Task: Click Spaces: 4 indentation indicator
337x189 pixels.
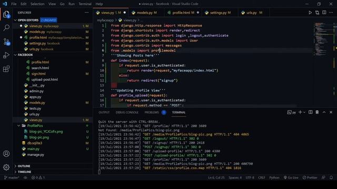Action: coord(235,177)
